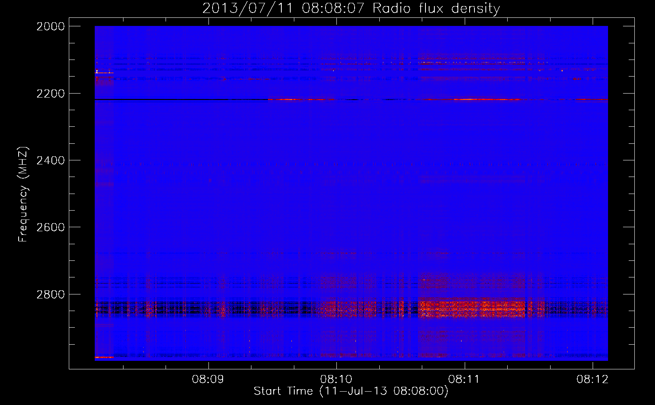Screen dimensions: 655x405
Task: Click the 2800 frequency tick label
Action: [x=51, y=294]
